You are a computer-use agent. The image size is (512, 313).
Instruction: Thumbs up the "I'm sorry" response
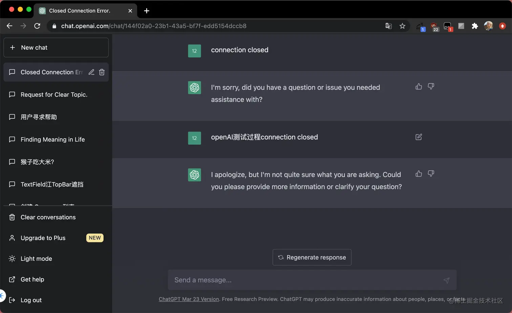[x=419, y=86]
